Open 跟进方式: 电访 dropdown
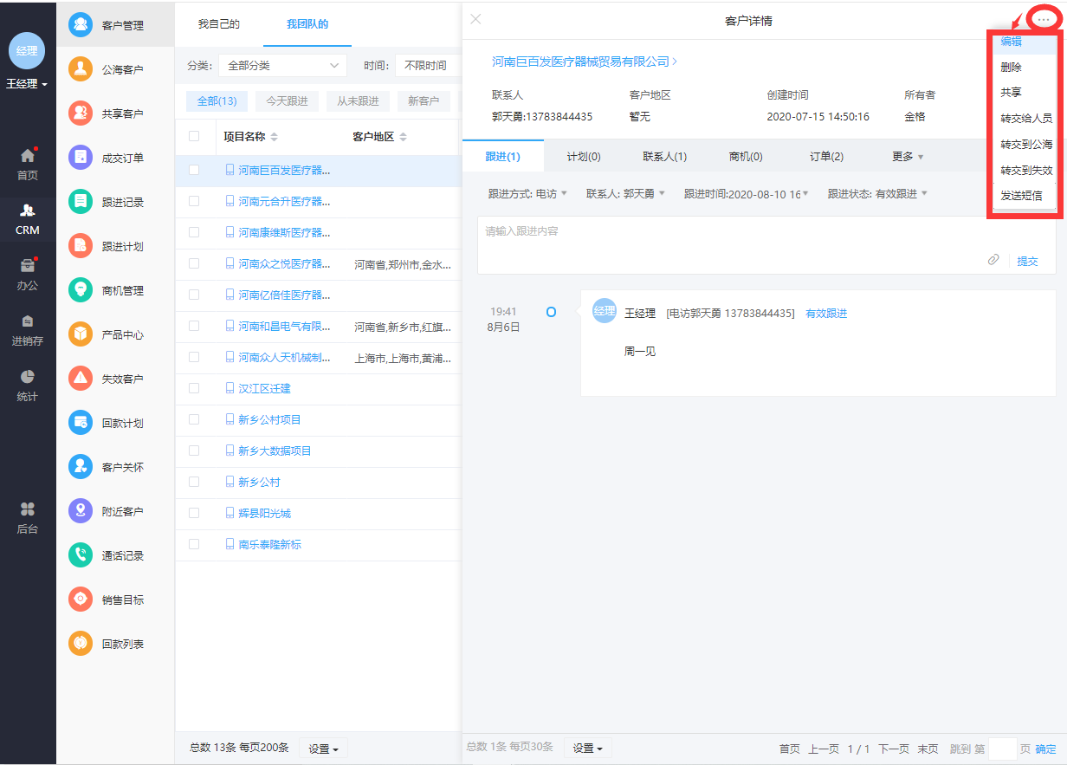 [527, 194]
